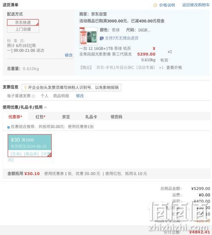Viewport: 212px width, 235px height.
Task: Click 查看价格 for the gift item
Action: pos(174,68)
